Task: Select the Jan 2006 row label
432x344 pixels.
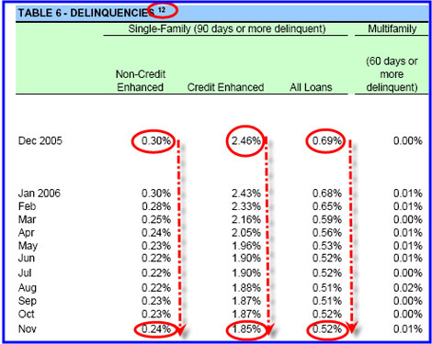Action: (40, 194)
